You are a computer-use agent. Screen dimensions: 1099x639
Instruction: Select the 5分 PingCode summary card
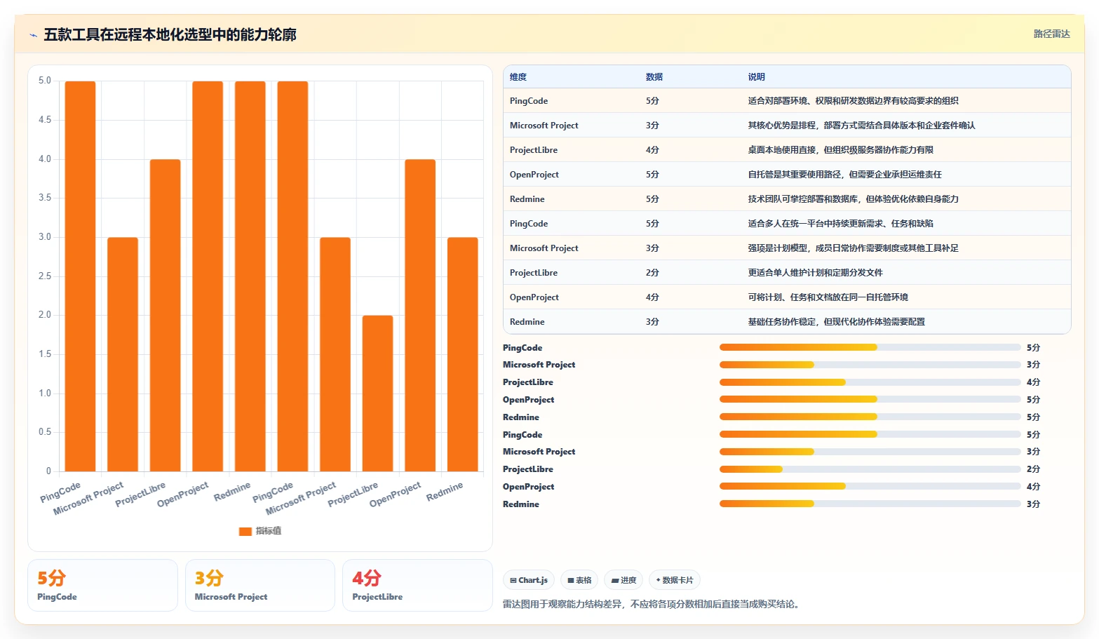tap(102, 585)
